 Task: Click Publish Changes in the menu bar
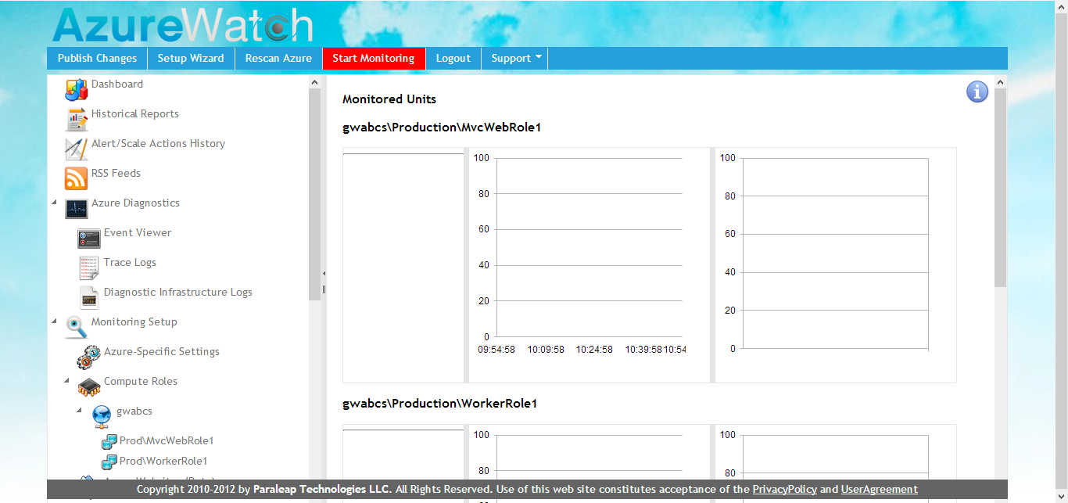click(x=97, y=58)
